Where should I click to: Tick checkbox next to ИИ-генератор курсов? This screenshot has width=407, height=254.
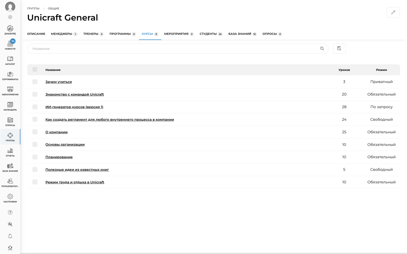(35, 107)
